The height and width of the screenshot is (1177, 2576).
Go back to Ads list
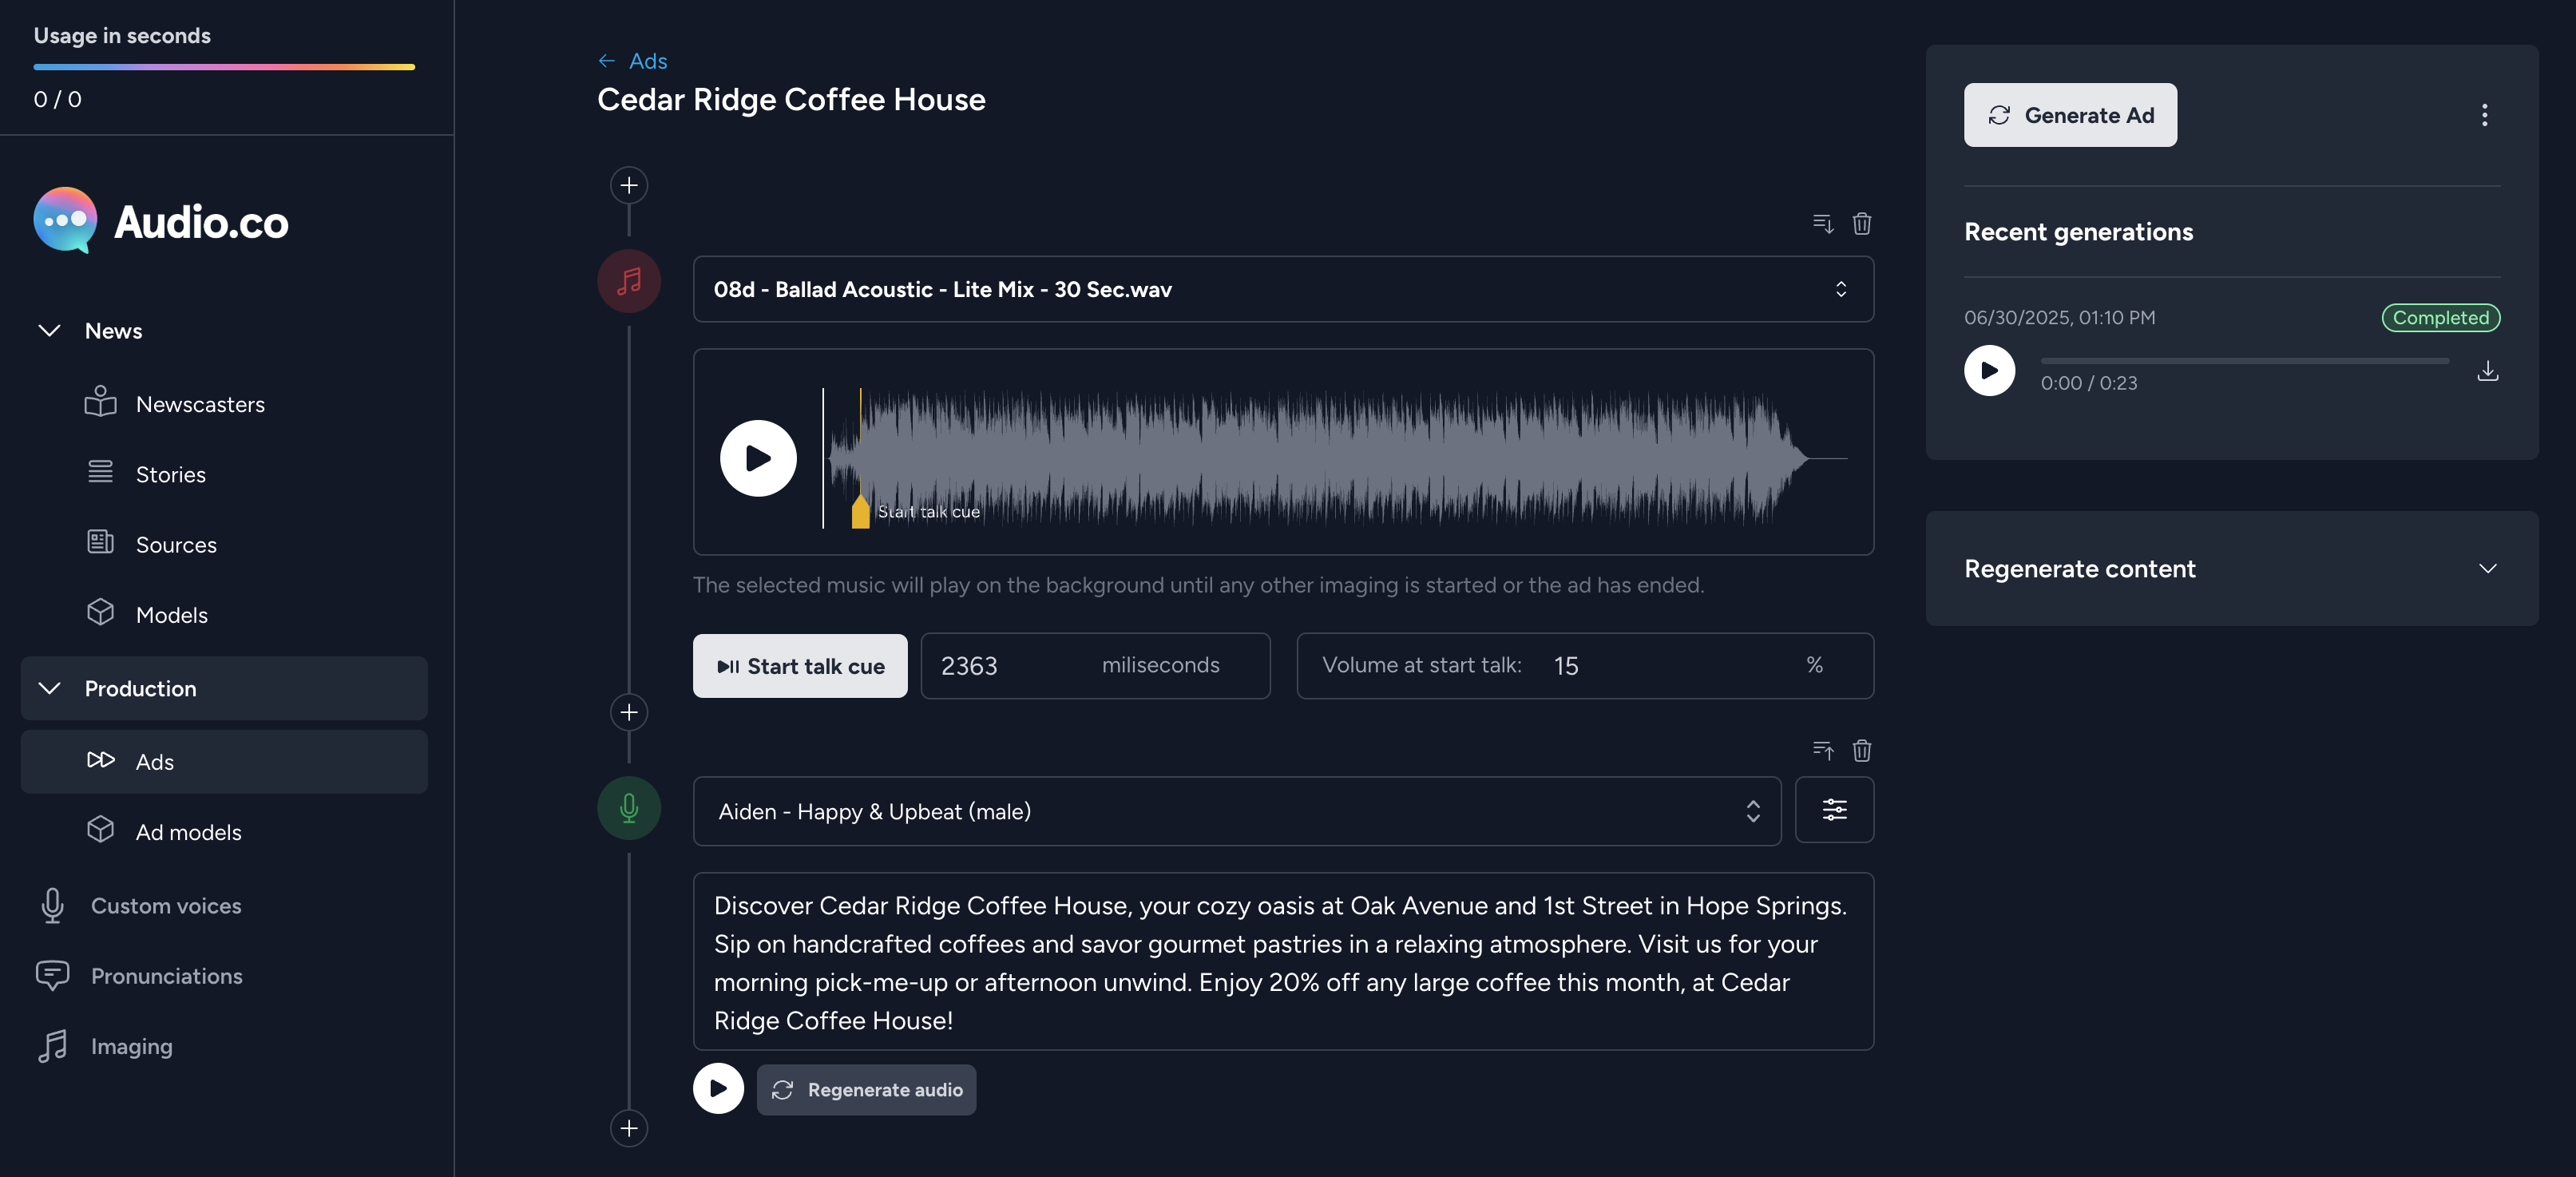coord(632,61)
